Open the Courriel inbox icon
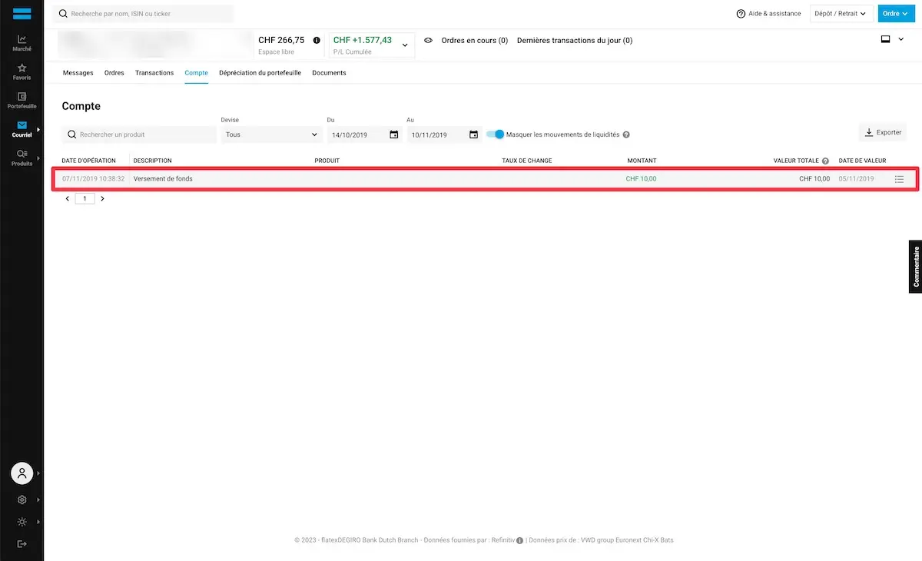Image resolution: width=922 pixels, height=561 pixels. coord(22,126)
